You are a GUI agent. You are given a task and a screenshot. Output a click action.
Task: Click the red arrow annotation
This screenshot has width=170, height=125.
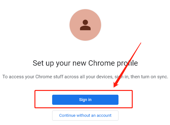point(127,65)
